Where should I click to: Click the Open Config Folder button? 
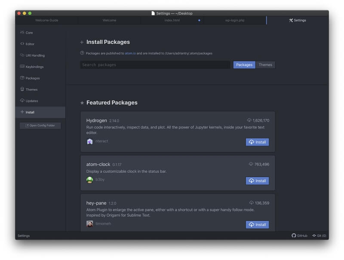(x=40, y=125)
